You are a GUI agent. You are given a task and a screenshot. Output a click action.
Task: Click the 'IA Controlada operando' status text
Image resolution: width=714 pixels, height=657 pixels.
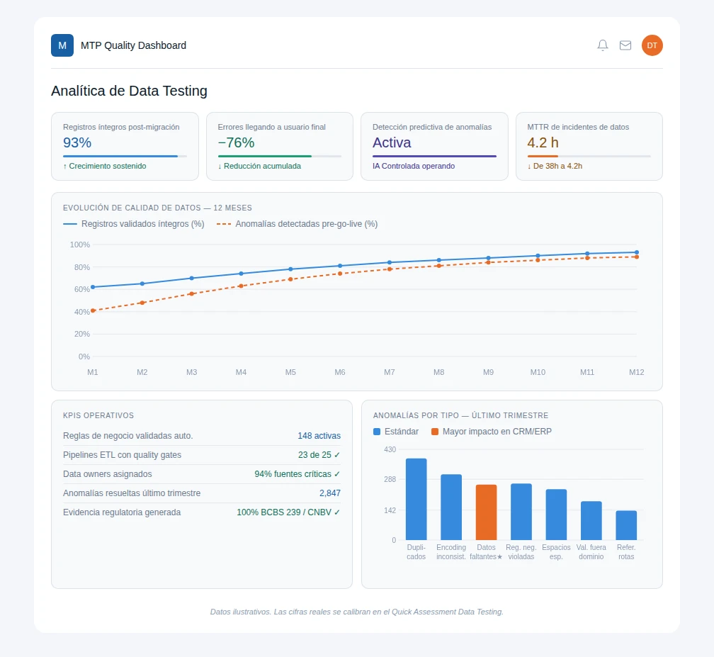point(414,166)
